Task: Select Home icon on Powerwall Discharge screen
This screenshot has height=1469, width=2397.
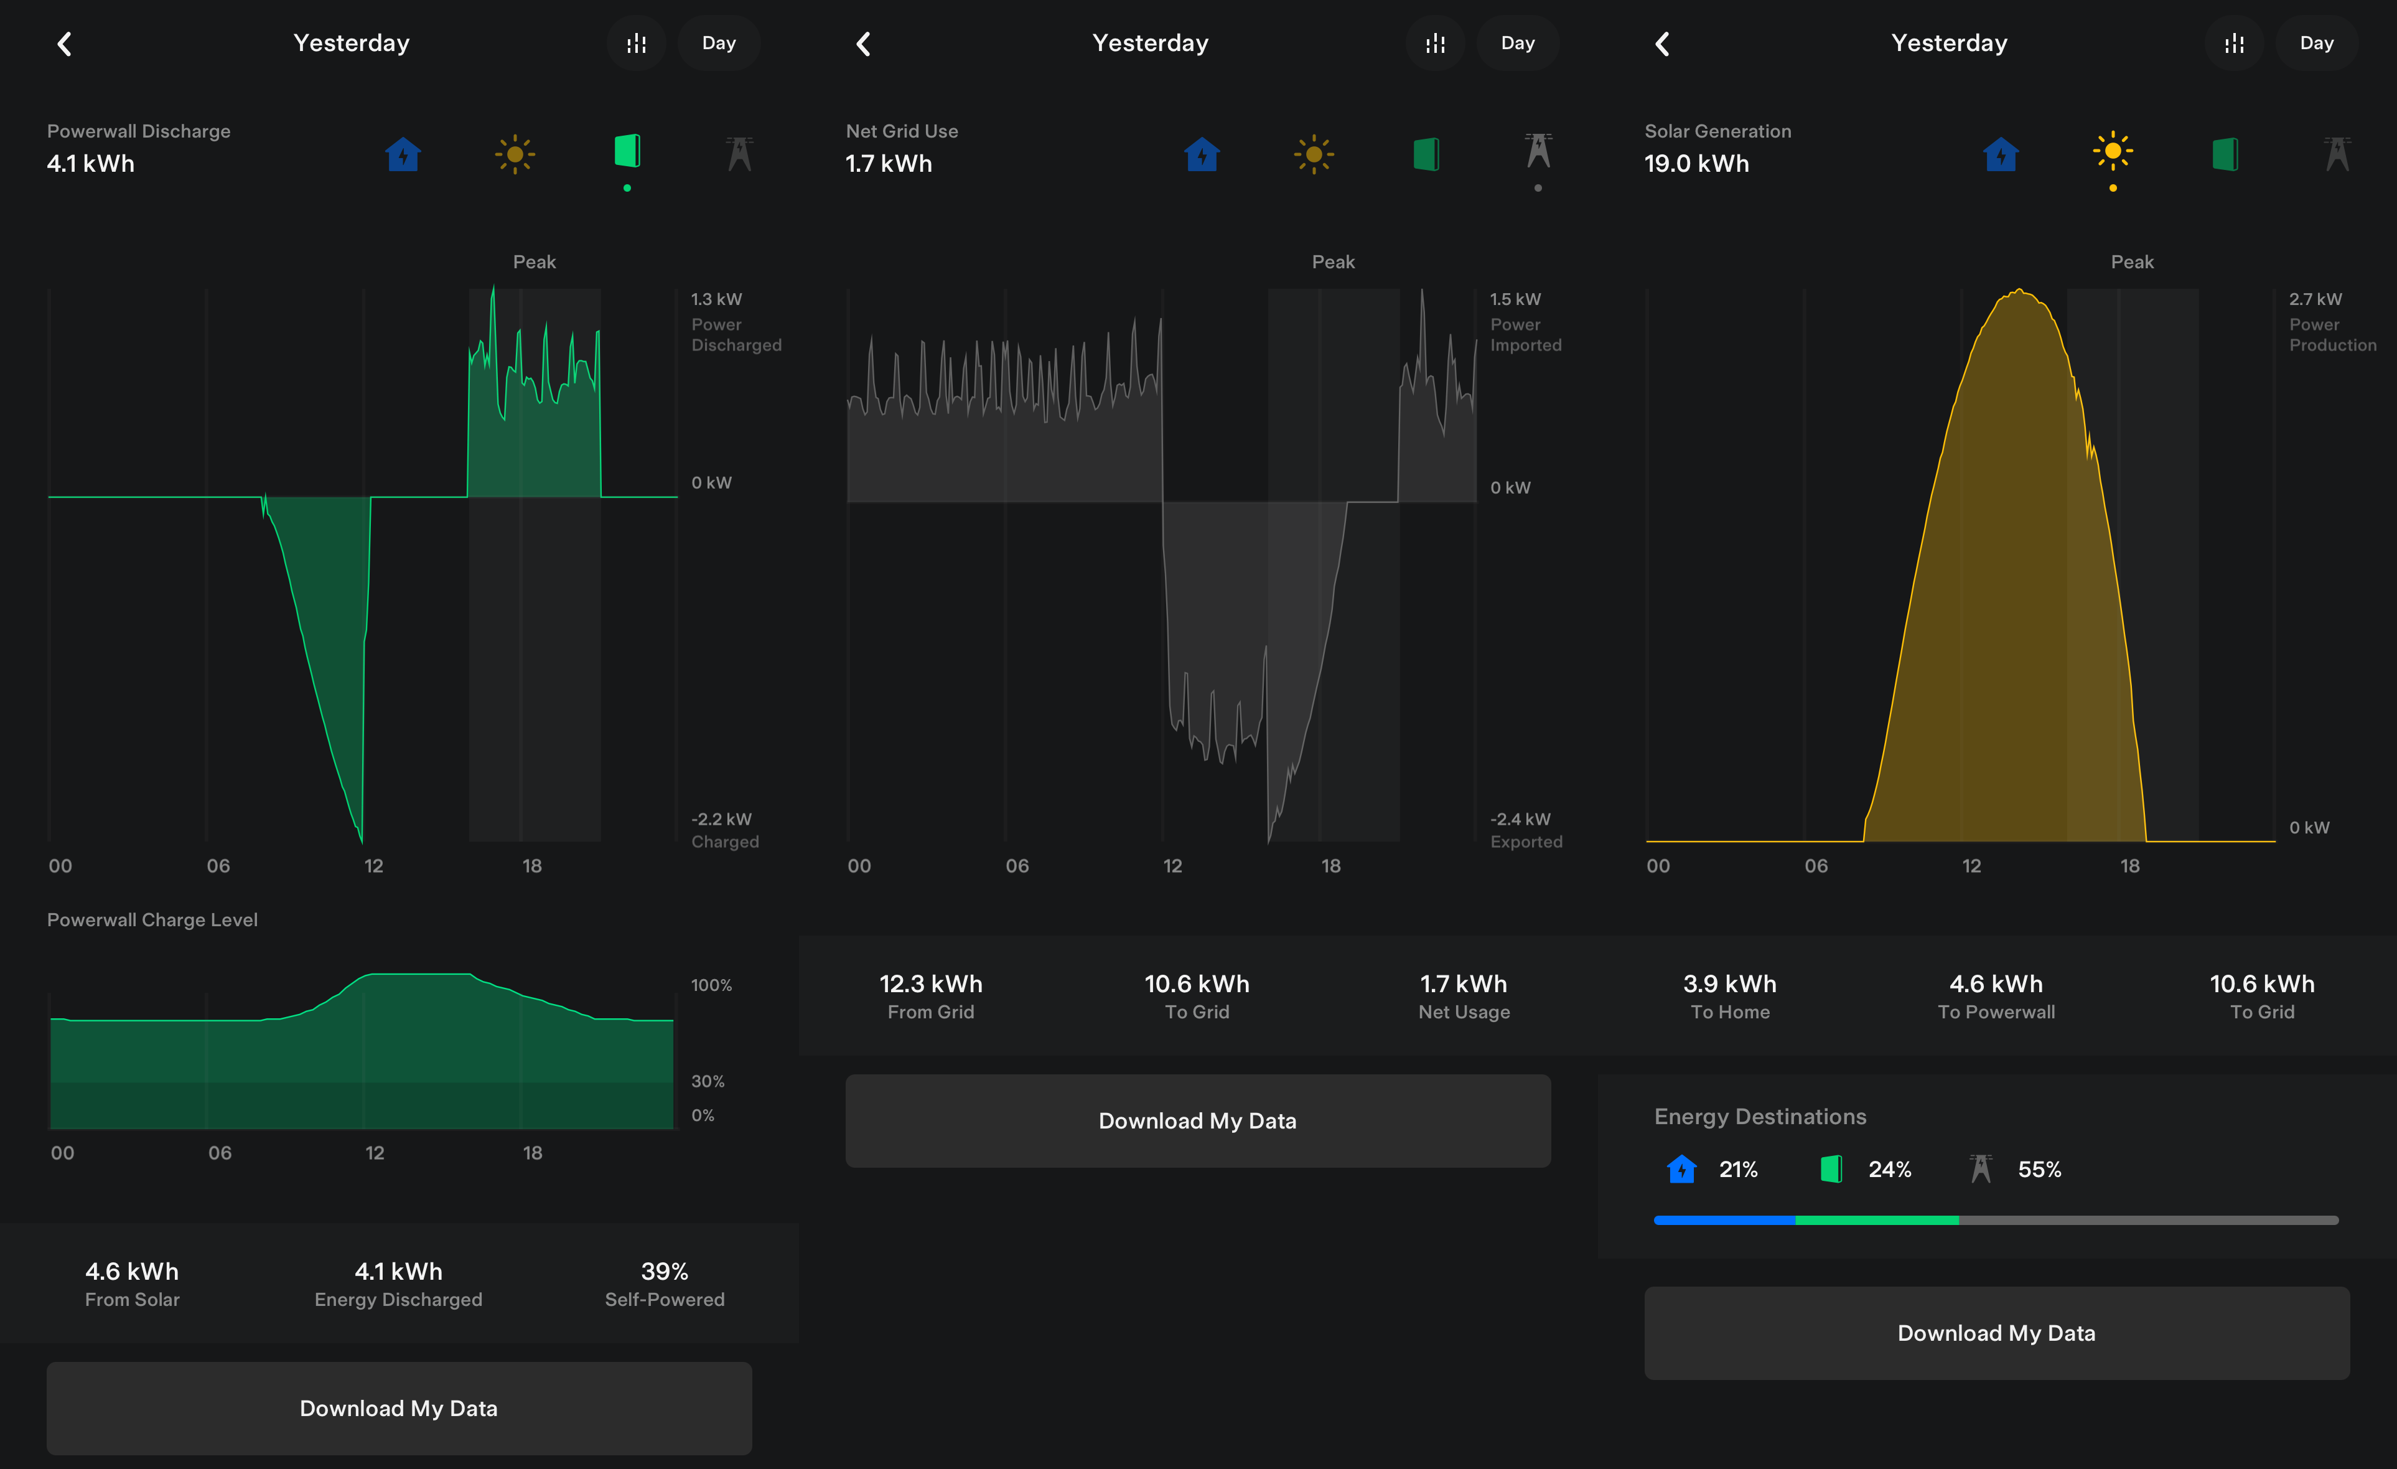Action: pyautogui.click(x=403, y=154)
